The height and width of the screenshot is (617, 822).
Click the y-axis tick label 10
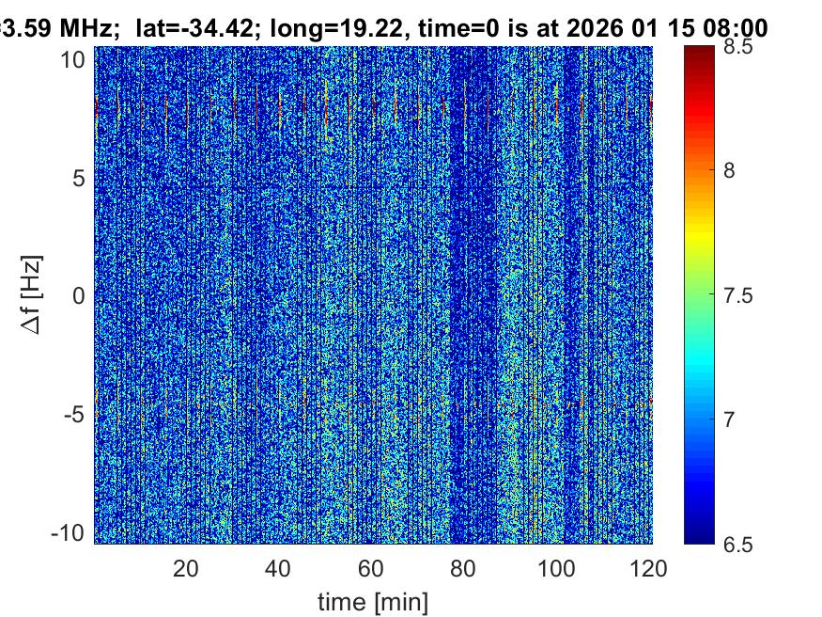pos(76,59)
